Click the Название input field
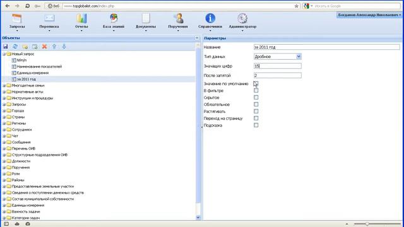The width and height of the screenshot is (404, 227). 327,47
